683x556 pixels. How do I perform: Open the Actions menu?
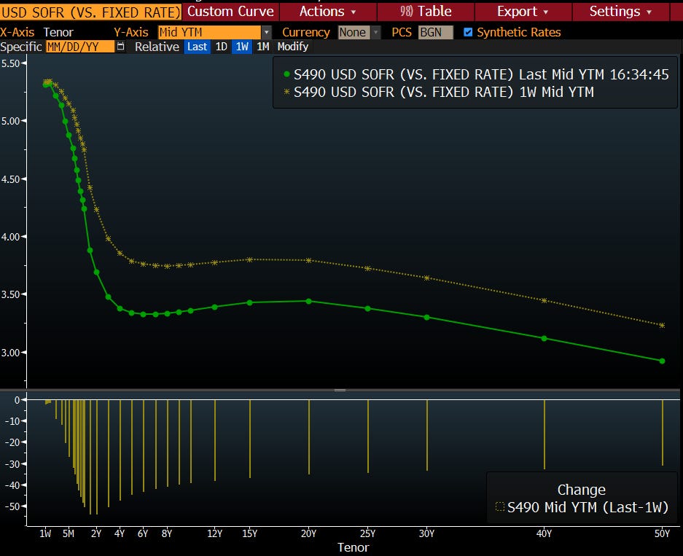click(x=328, y=12)
